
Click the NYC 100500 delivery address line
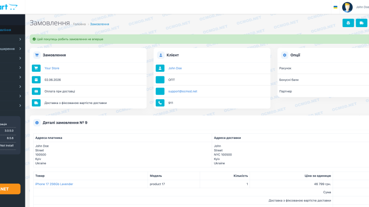point(223,155)
